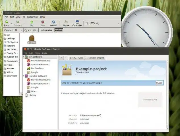Select Google under Get Software
180x136 pixels.
tap(33, 72)
